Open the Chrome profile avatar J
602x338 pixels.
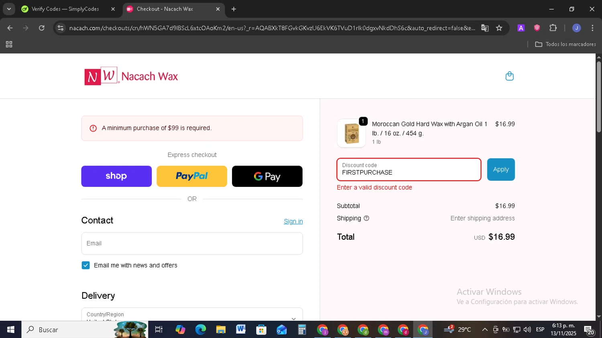tap(576, 28)
